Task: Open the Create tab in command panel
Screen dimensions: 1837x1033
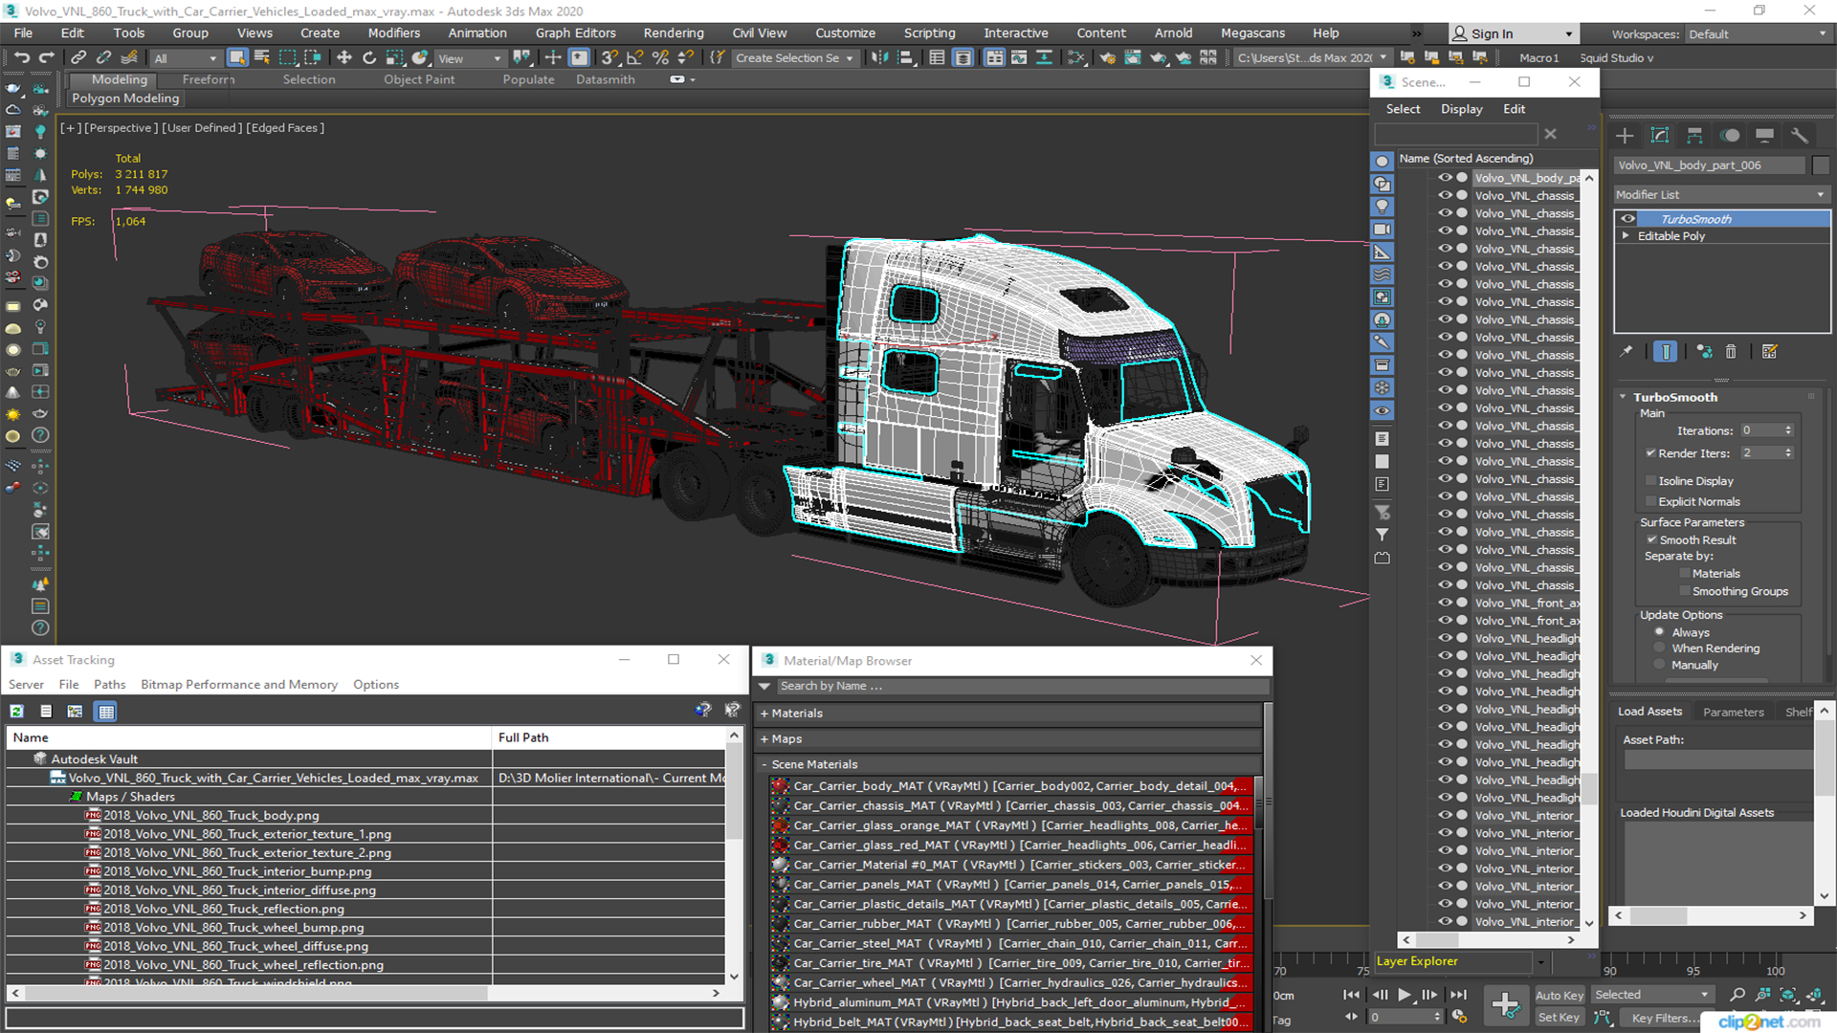Action: click(x=1625, y=136)
